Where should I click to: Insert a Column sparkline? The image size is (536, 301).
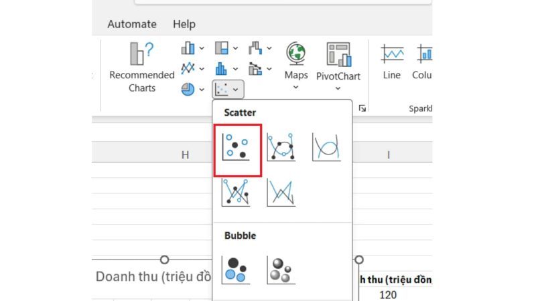423,62
